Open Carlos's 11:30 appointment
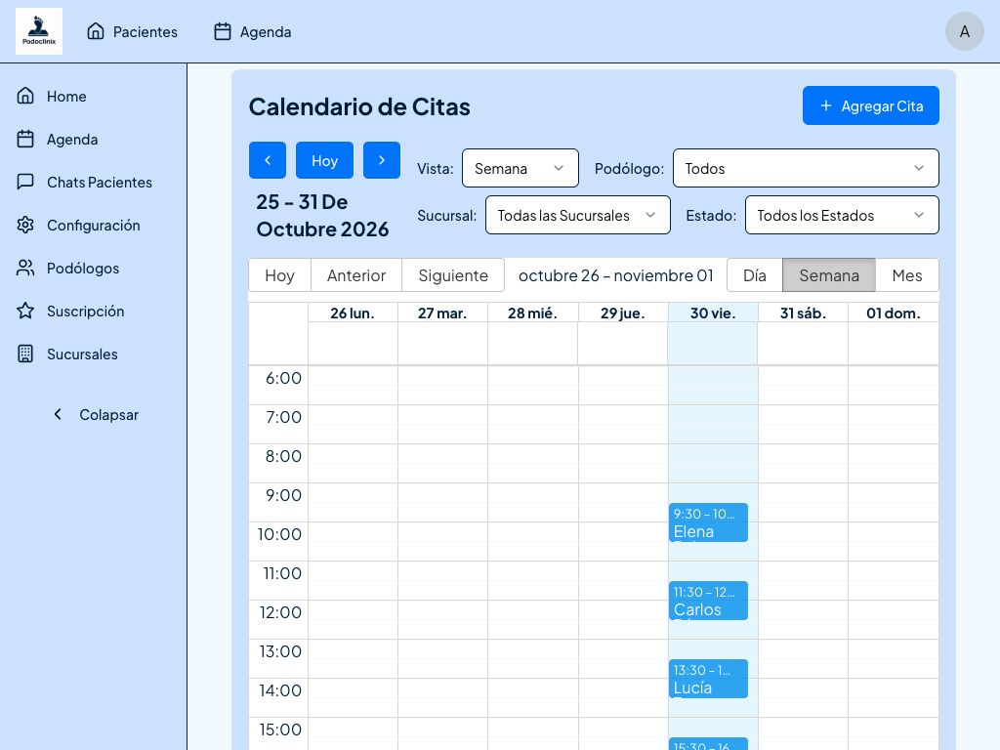This screenshot has height=750, width=1000. 709,601
